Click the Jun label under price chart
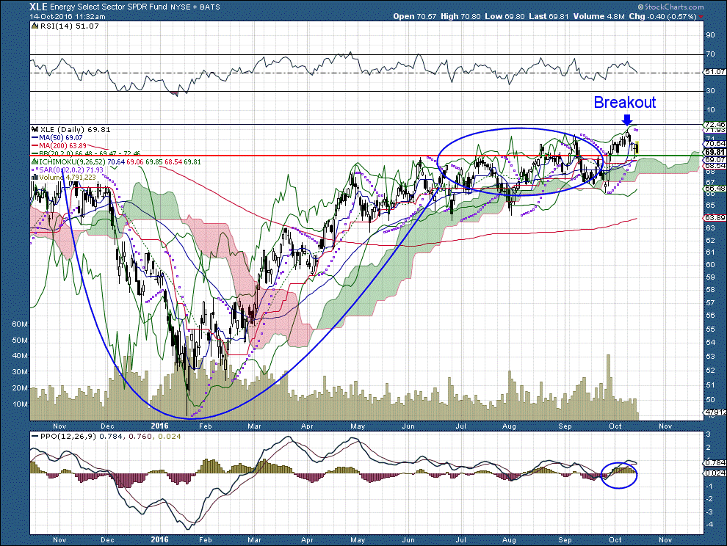Viewport: 727px width, 546px height. click(x=408, y=426)
